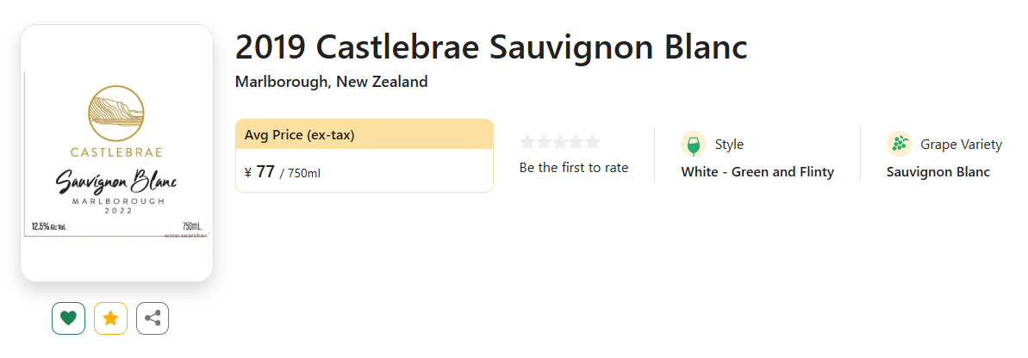Open the Sauvignon Blanc grape variety link
The height and width of the screenshot is (358, 1028).
click(938, 172)
